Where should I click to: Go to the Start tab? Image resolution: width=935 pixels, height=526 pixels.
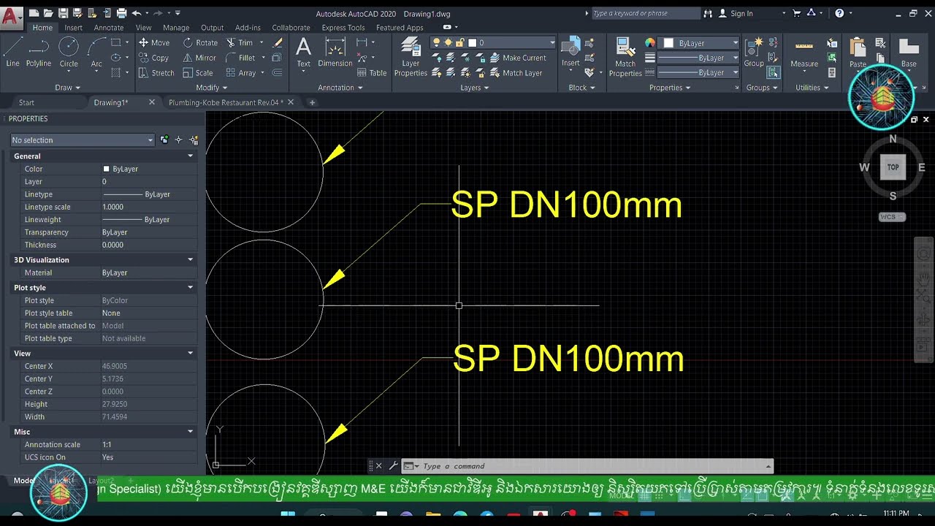pos(26,102)
